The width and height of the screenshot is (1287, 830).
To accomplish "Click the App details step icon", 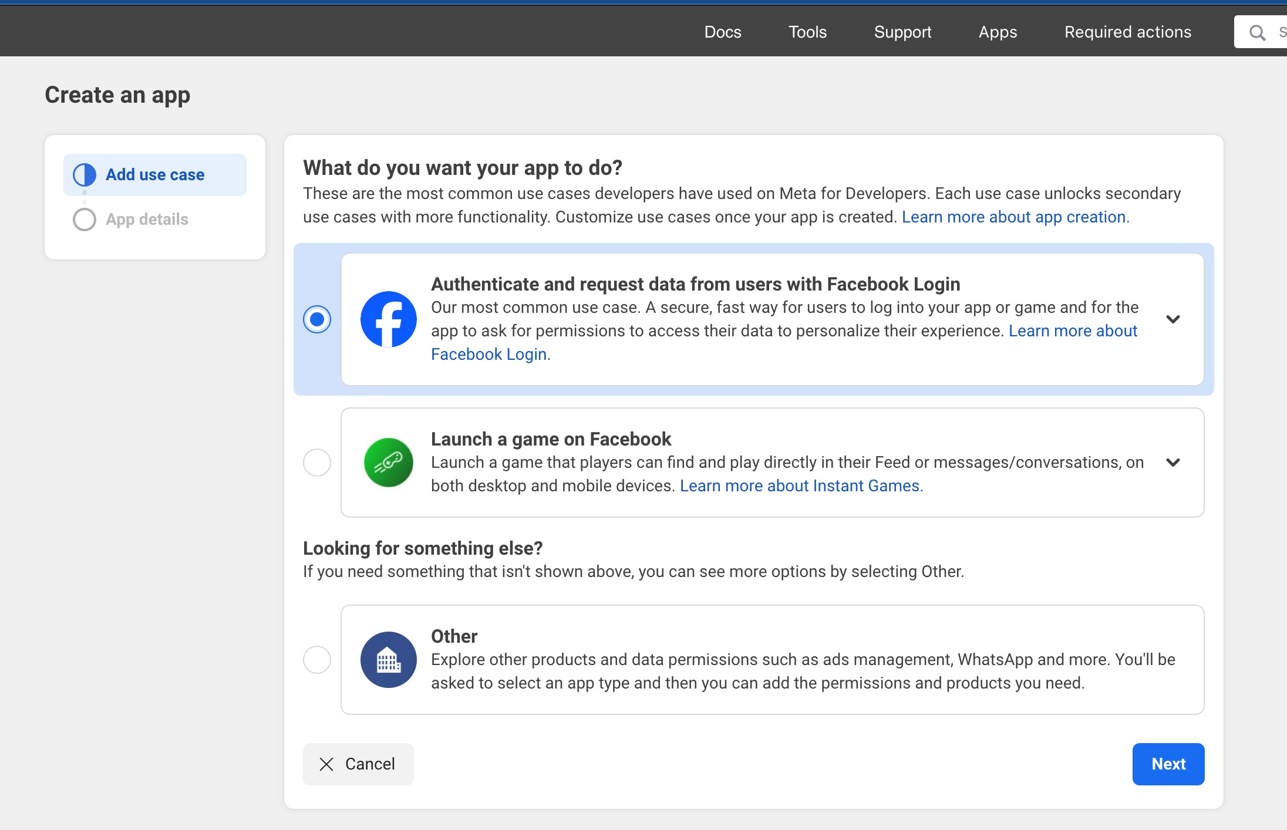I will tap(85, 220).
